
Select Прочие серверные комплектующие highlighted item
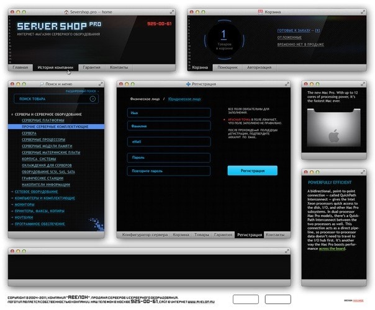coord(56,126)
